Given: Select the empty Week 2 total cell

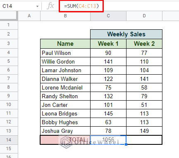Looking at the screenshot, I should 144,140.
